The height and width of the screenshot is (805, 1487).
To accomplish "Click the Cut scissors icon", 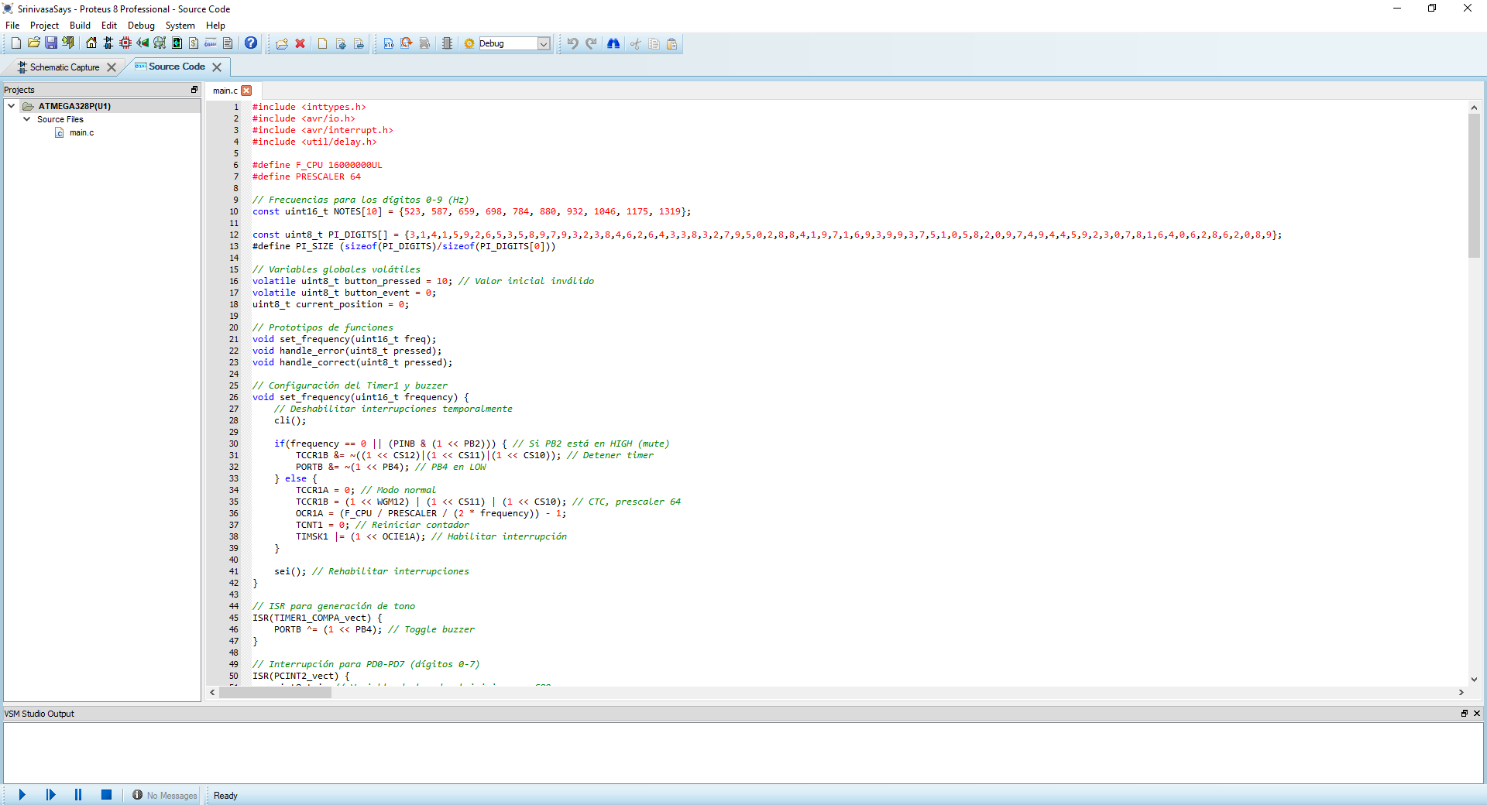I will (635, 43).
